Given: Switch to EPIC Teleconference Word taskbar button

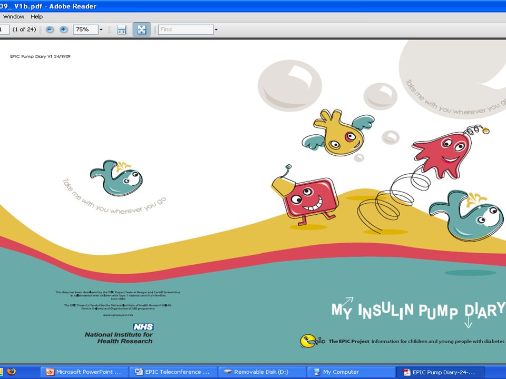Looking at the screenshot, I should [x=173, y=372].
